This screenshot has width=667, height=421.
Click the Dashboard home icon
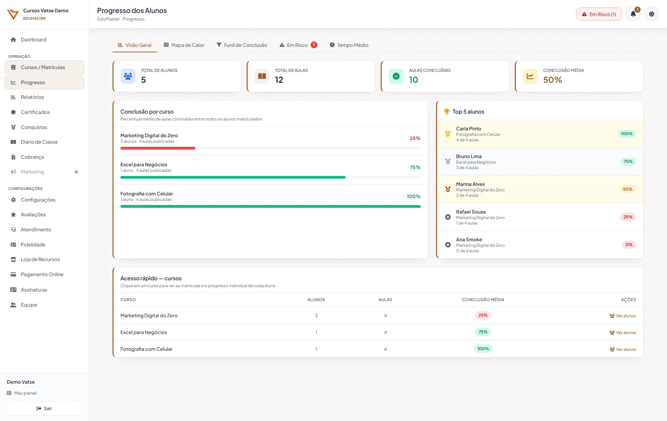pyautogui.click(x=13, y=40)
